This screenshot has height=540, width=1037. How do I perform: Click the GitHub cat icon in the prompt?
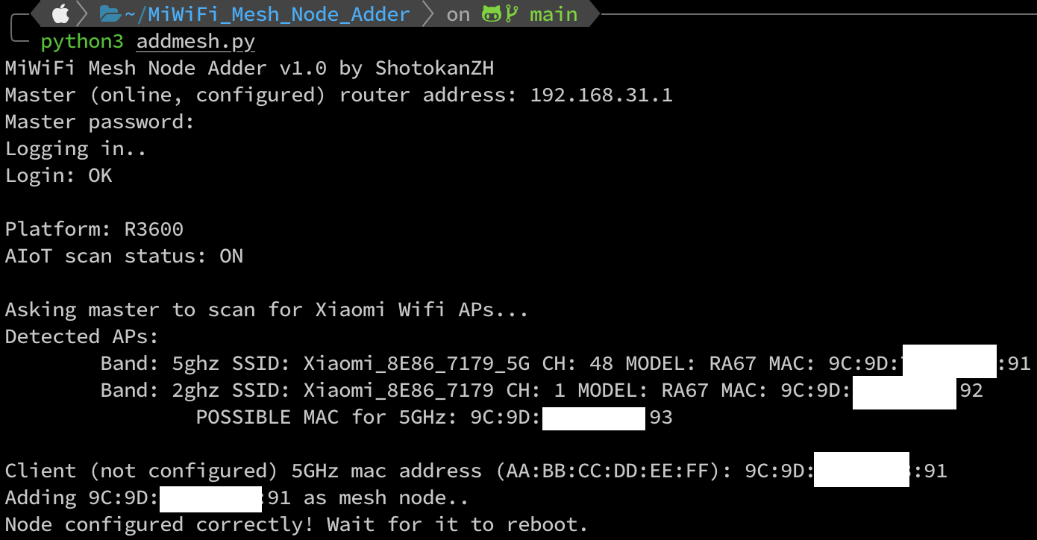tap(491, 13)
